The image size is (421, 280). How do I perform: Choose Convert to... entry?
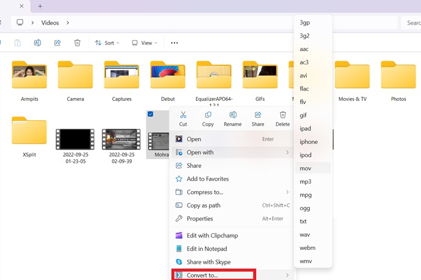(232, 275)
